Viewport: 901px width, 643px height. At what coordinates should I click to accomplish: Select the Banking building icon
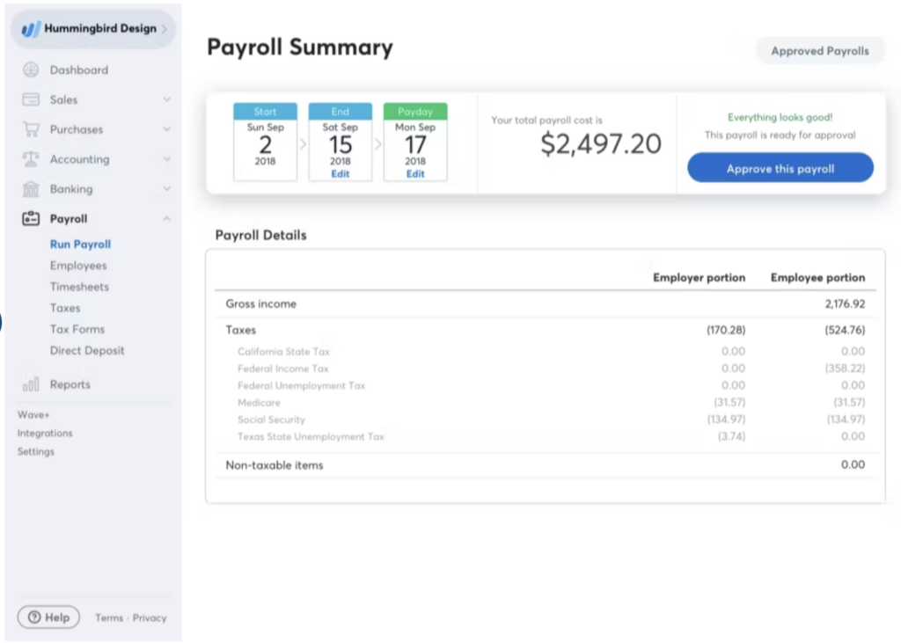30,189
